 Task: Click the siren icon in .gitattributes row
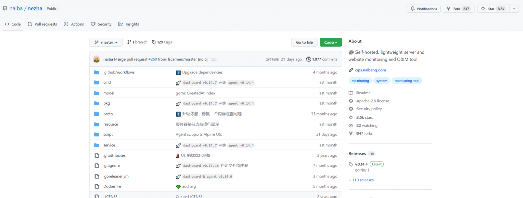pyautogui.click(x=178, y=155)
